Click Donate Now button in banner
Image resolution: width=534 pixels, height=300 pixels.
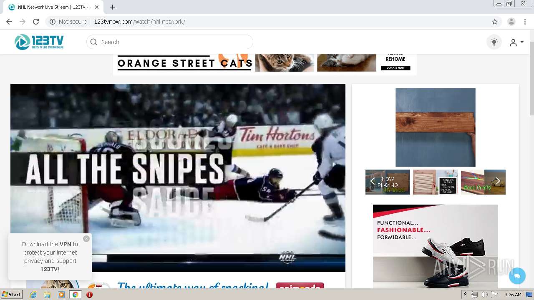click(395, 67)
